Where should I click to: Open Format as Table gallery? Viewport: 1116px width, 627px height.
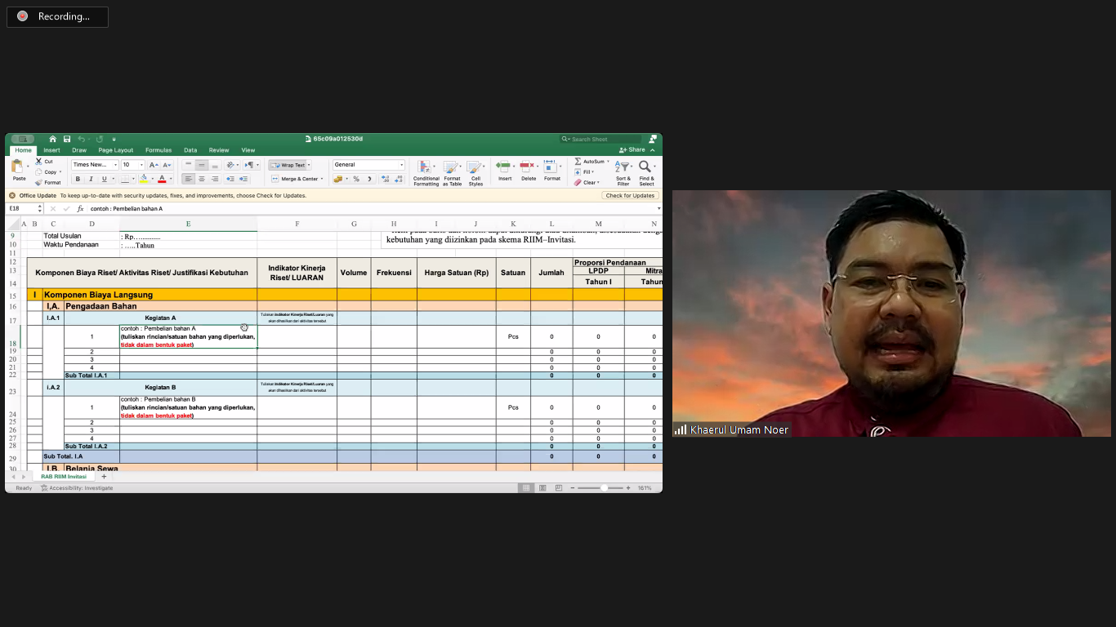tap(452, 172)
